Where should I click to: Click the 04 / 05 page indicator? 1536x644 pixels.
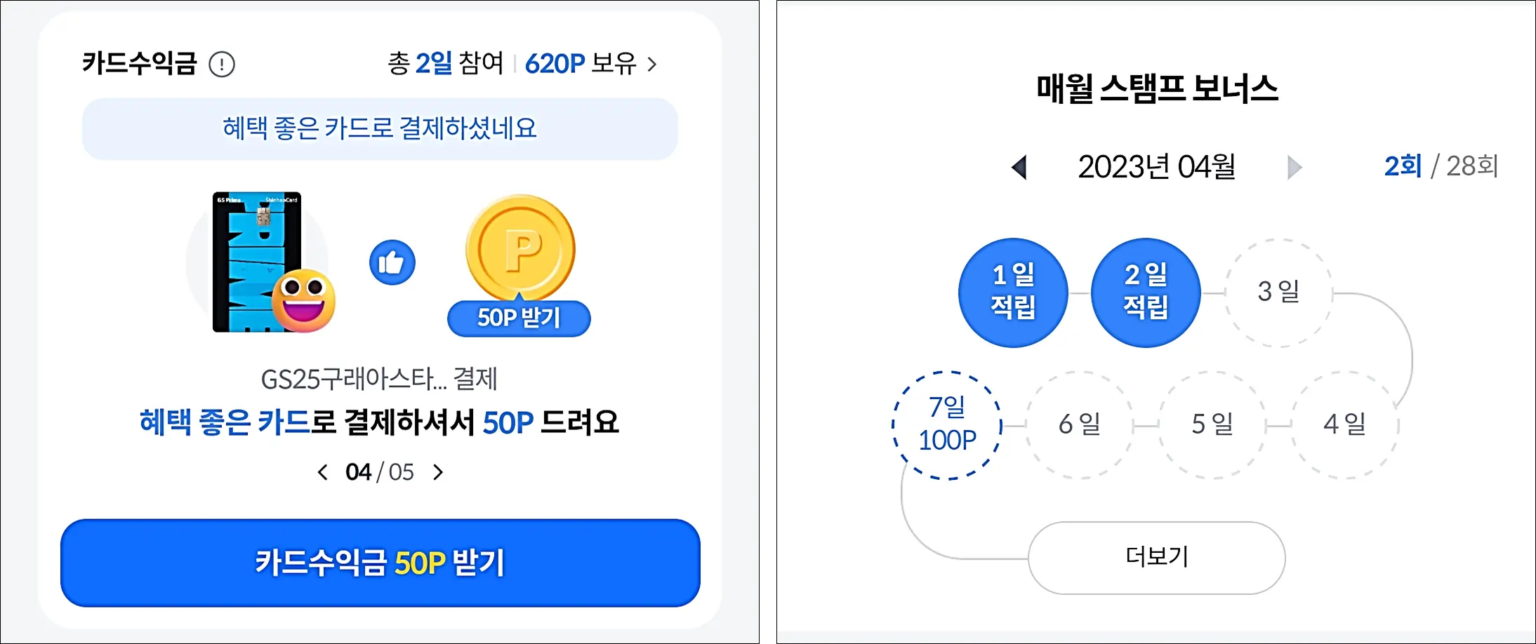380,472
